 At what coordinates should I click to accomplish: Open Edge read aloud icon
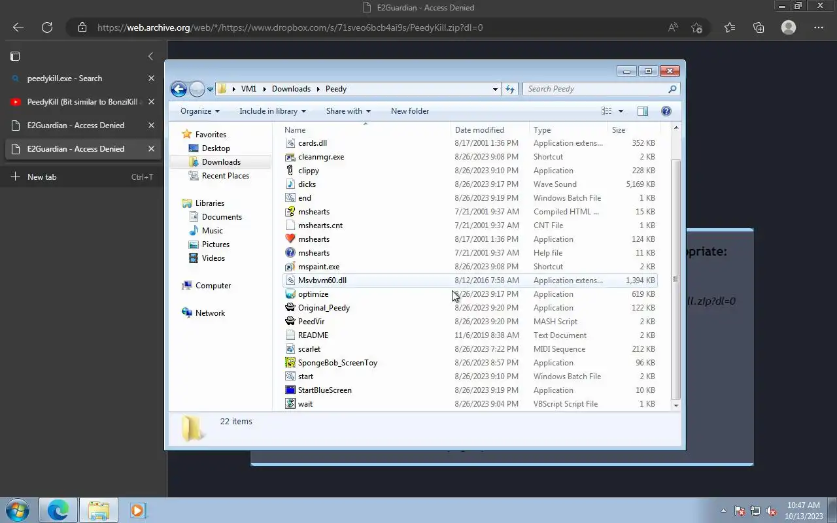pyautogui.click(x=673, y=27)
